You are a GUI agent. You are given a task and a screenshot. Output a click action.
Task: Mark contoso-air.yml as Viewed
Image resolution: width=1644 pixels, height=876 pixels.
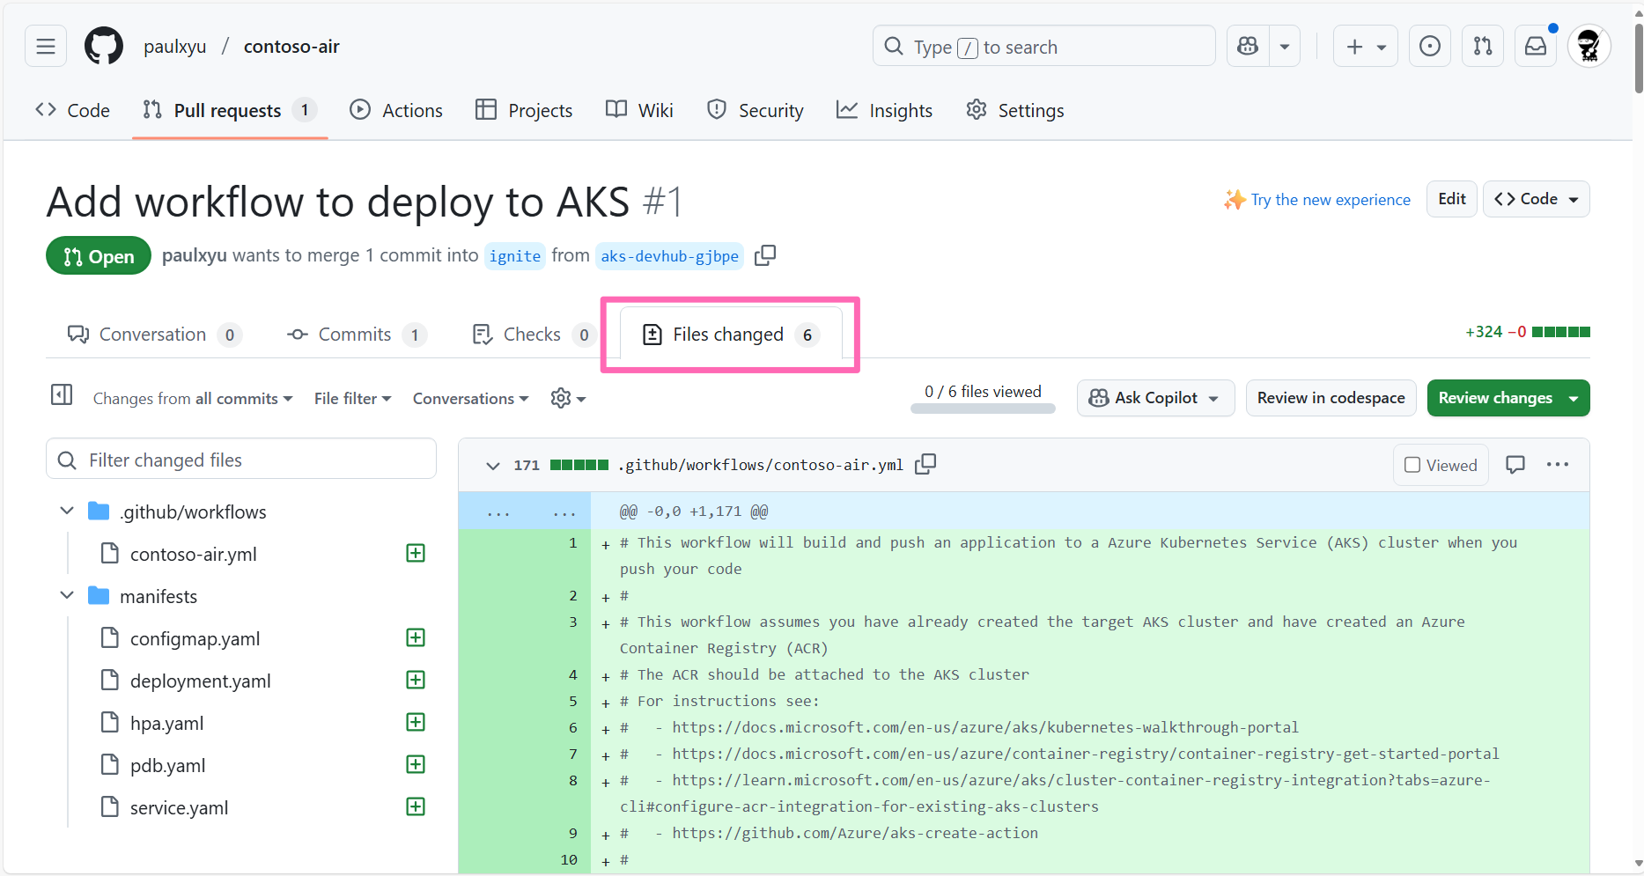[x=1439, y=465]
